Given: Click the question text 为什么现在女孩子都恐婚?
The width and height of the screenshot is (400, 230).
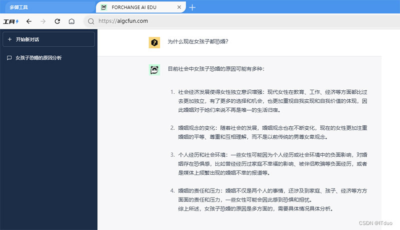Looking at the screenshot, I should pos(197,41).
